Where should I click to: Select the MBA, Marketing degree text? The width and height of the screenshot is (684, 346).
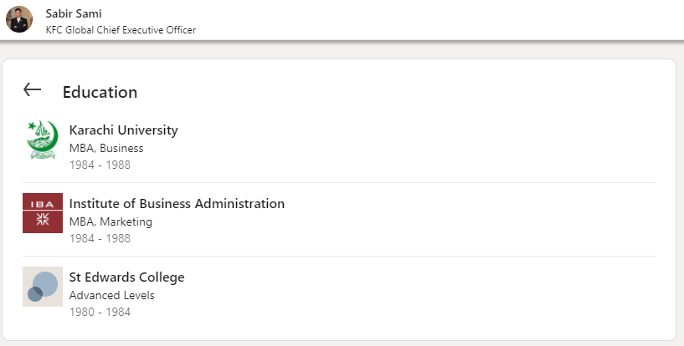click(x=111, y=221)
